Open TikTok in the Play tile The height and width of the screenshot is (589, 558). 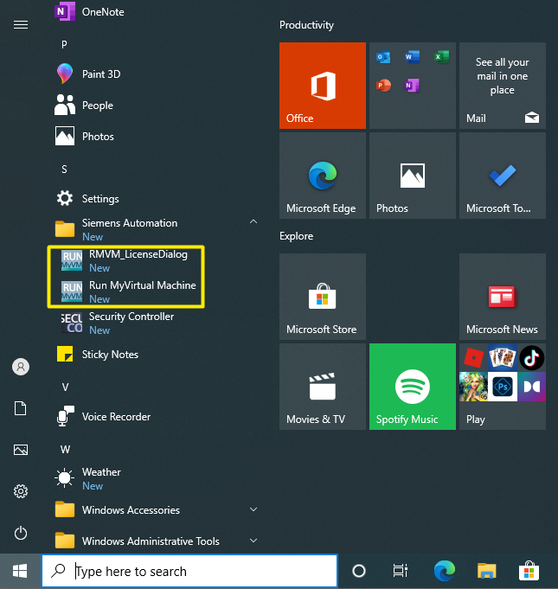coord(532,357)
